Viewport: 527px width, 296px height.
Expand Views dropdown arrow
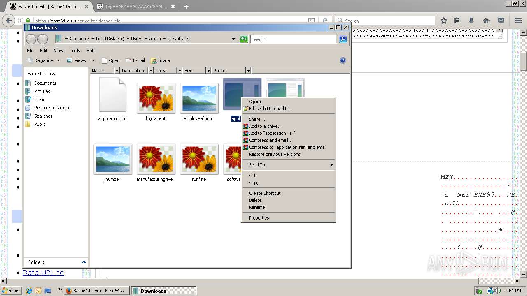(93, 60)
